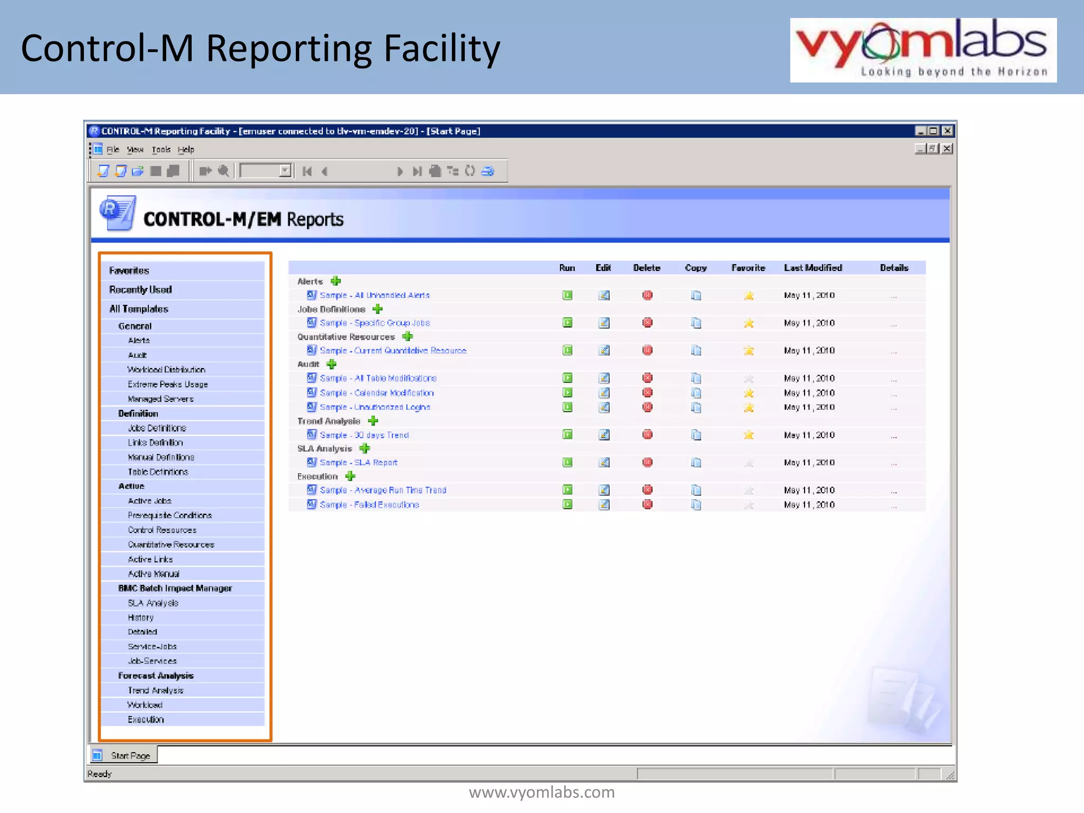Edit Sample - Failed Executions report

click(604, 504)
